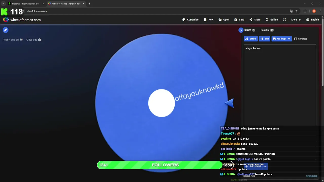Open the Changelog link
This screenshot has width=324, height=182.
click(x=312, y=176)
